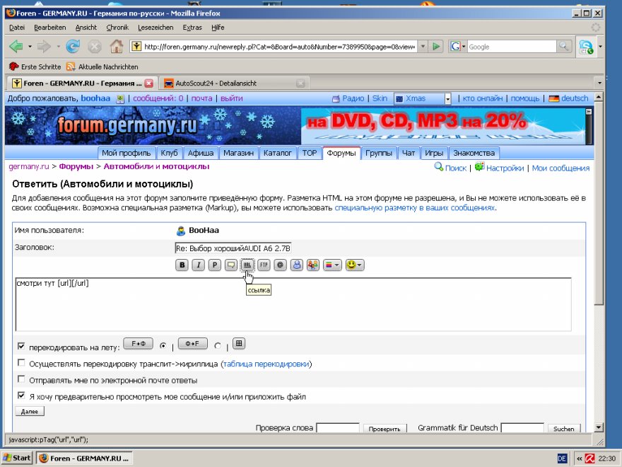
Task: Open the forward button history dropdown
Action: [x=58, y=47]
